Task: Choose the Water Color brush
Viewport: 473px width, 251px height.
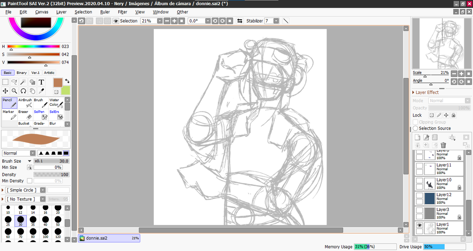Action: click(x=56, y=103)
